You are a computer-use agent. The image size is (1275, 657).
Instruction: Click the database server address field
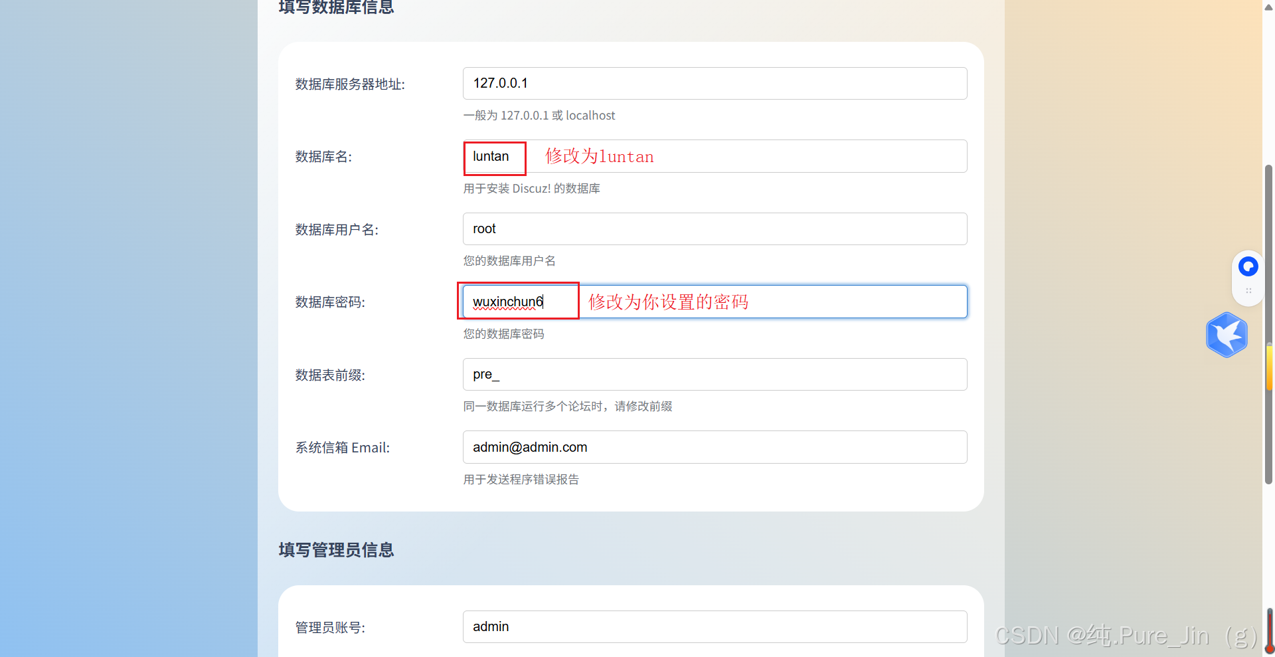tap(715, 83)
